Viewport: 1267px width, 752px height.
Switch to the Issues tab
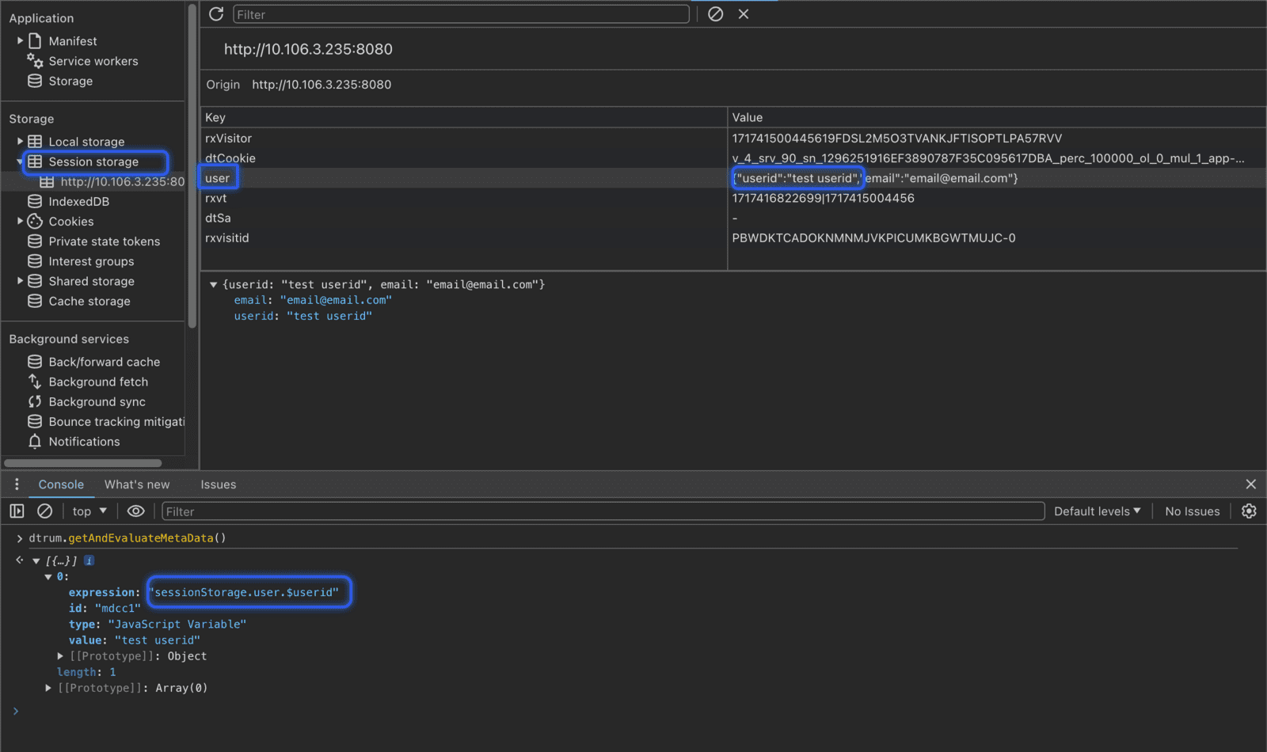coord(218,484)
